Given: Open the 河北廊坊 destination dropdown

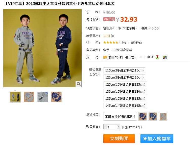Looking at the screenshot, I should [130, 28].
